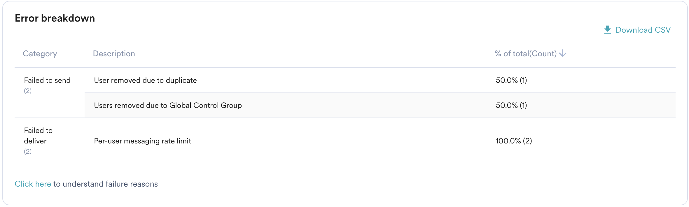Toggle sort direction on the Count column
Image resolution: width=689 pixels, height=207 pixels.
[x=563, y=53]
